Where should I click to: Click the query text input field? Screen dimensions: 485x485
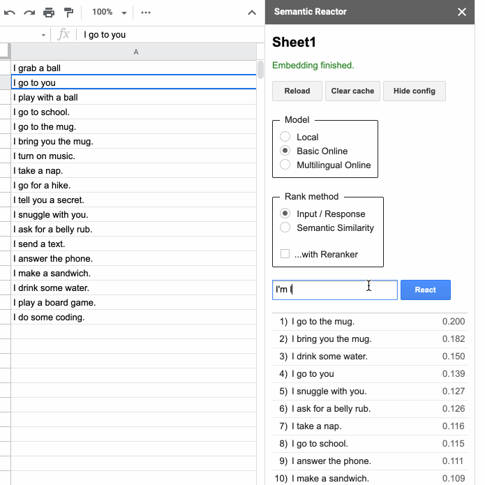pos(334,290)
